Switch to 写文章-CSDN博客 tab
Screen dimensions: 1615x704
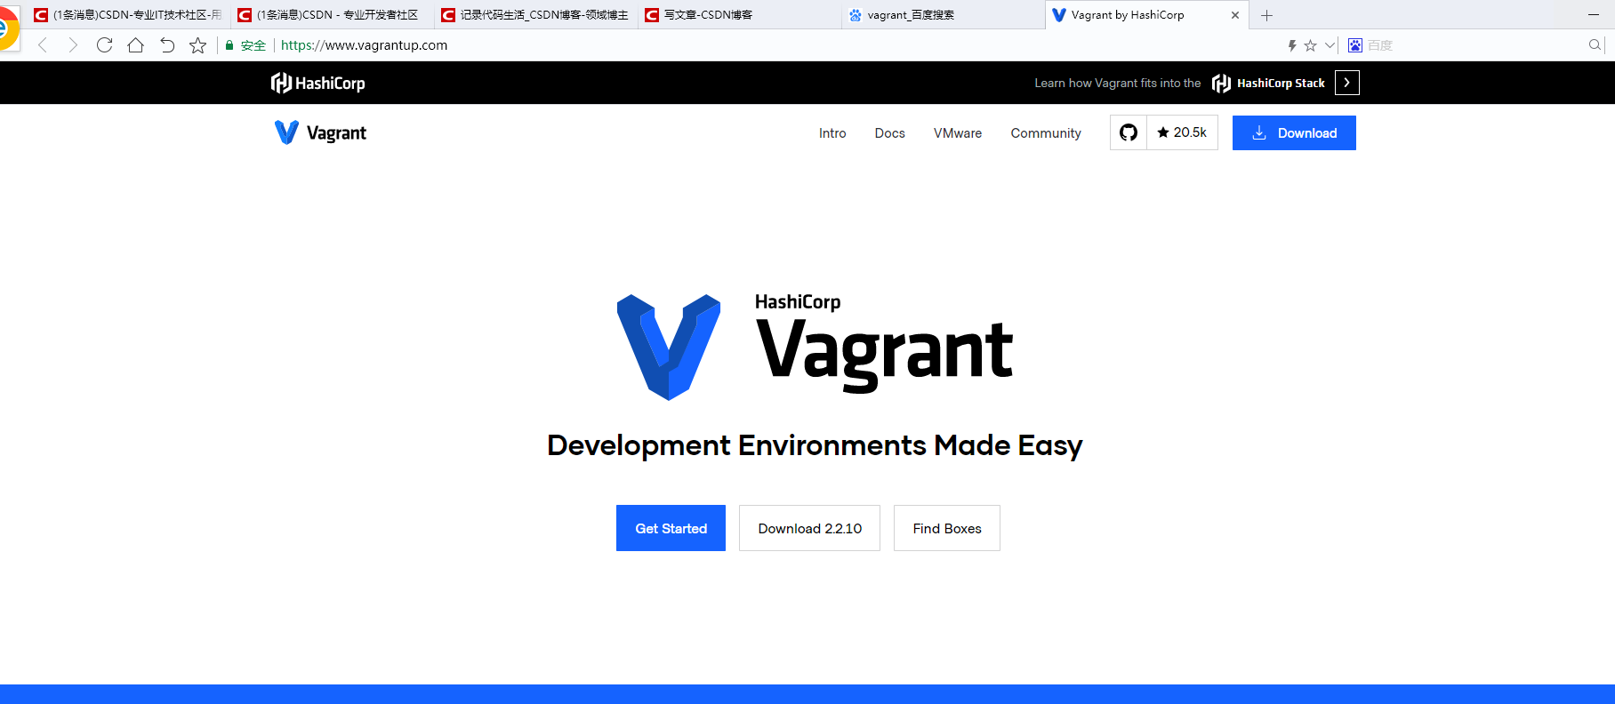click(739, 15)
